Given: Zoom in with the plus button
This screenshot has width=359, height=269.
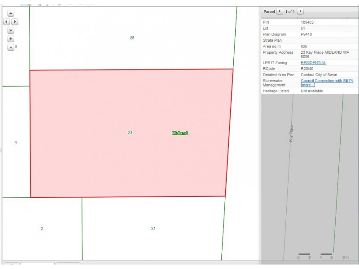Looking at the screenshot, I should click(x=11, y=39).
